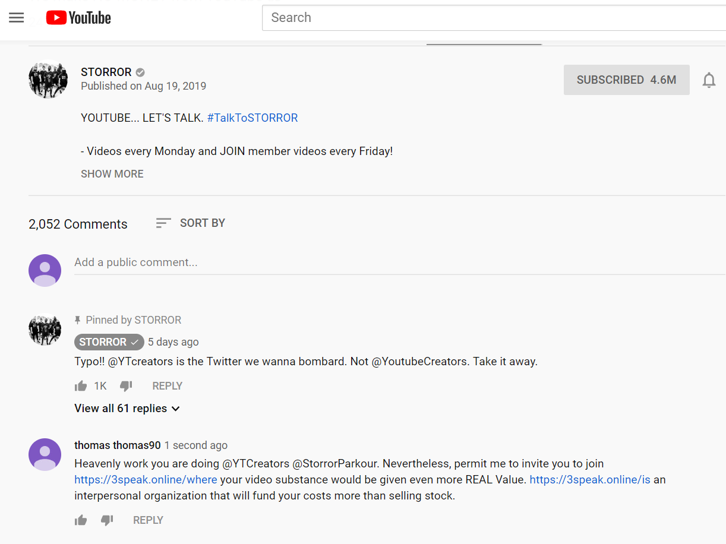
Task: Open the hamburger guide menu
Action: click(17, 18)
